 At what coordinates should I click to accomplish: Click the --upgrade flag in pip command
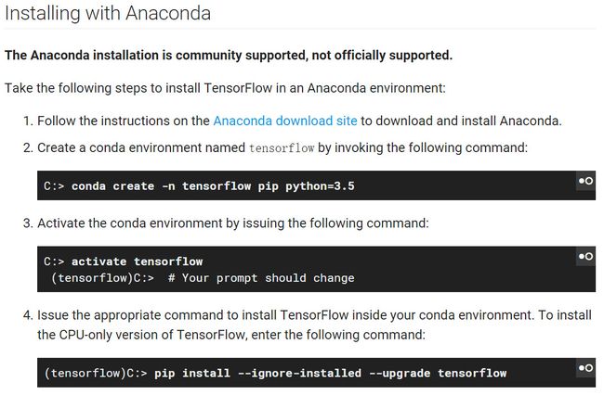pyautogui.click(x=400, y=373)
